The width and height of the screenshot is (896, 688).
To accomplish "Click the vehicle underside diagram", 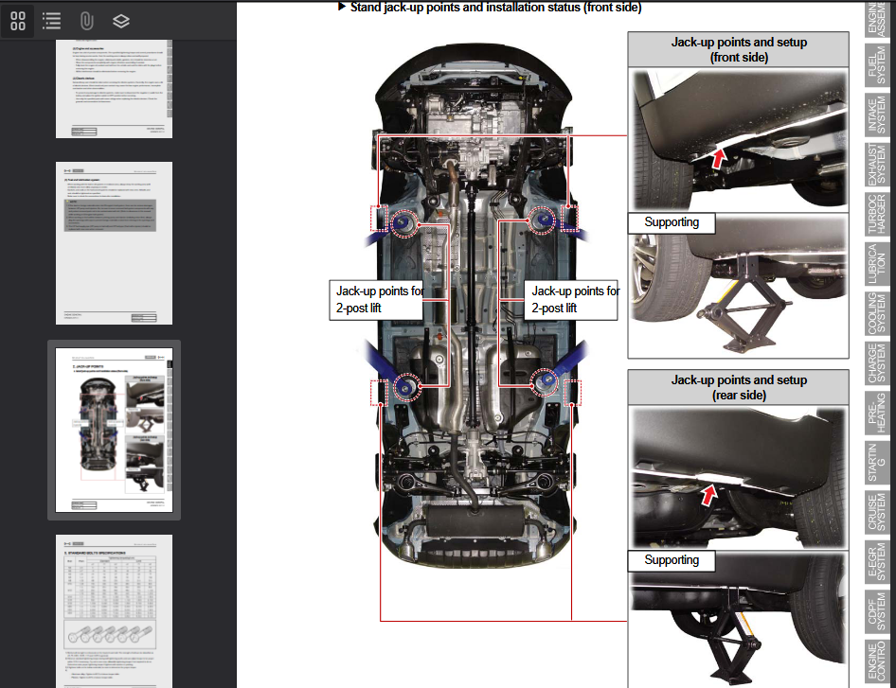I will [475, 306].
